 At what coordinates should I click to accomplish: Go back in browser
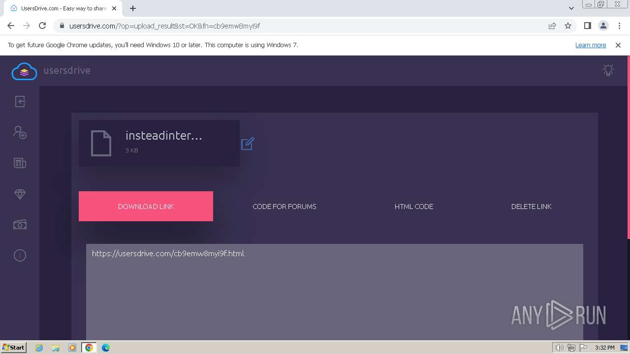pos(11,26)
